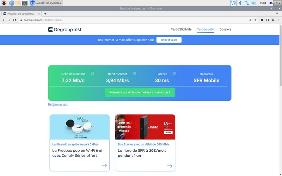Reload the current page
The image size is (282, 176).
pos(14,20)
